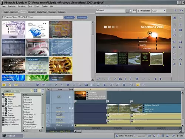
Task: Open the Seite 1 page dropdown
Action: click(x=159, y=11)
